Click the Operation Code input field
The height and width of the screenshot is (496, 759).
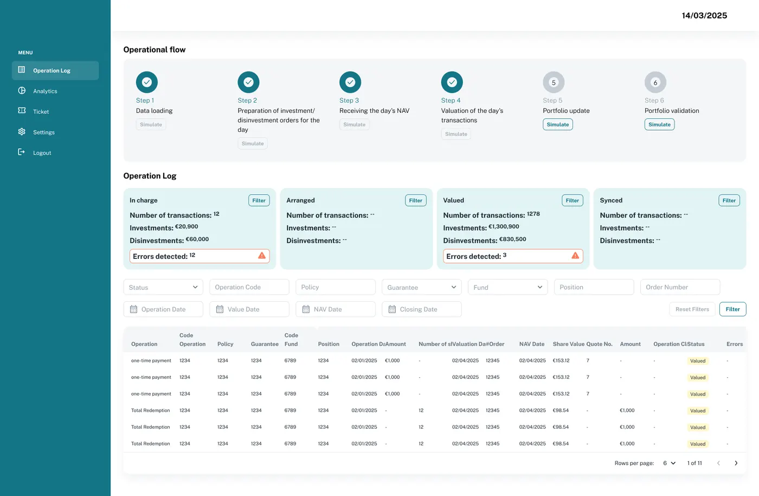249,287
